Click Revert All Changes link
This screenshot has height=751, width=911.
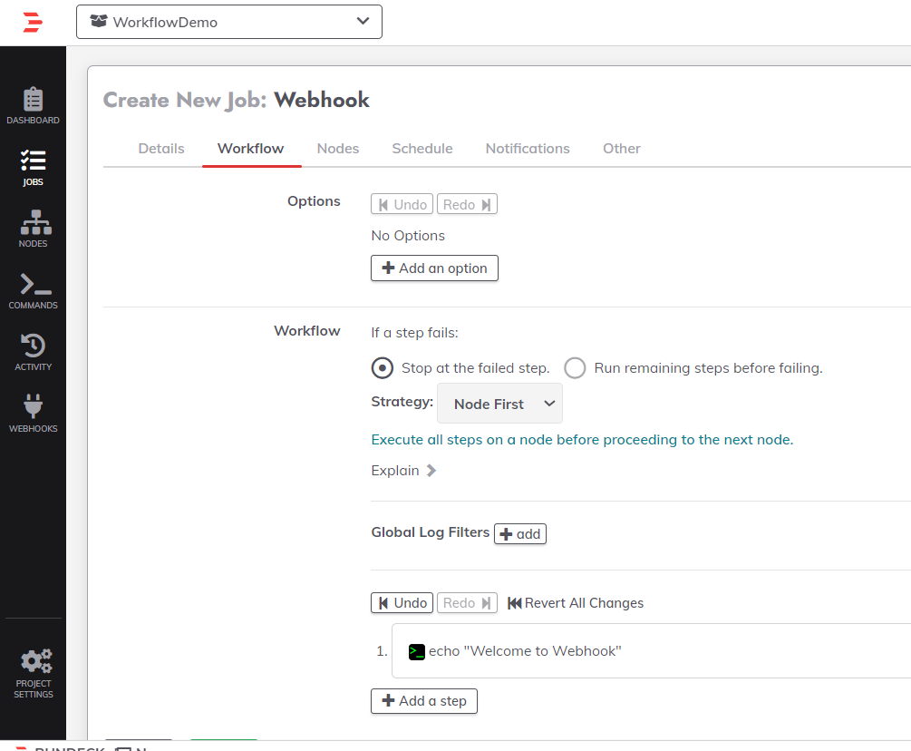coord(576,603)
